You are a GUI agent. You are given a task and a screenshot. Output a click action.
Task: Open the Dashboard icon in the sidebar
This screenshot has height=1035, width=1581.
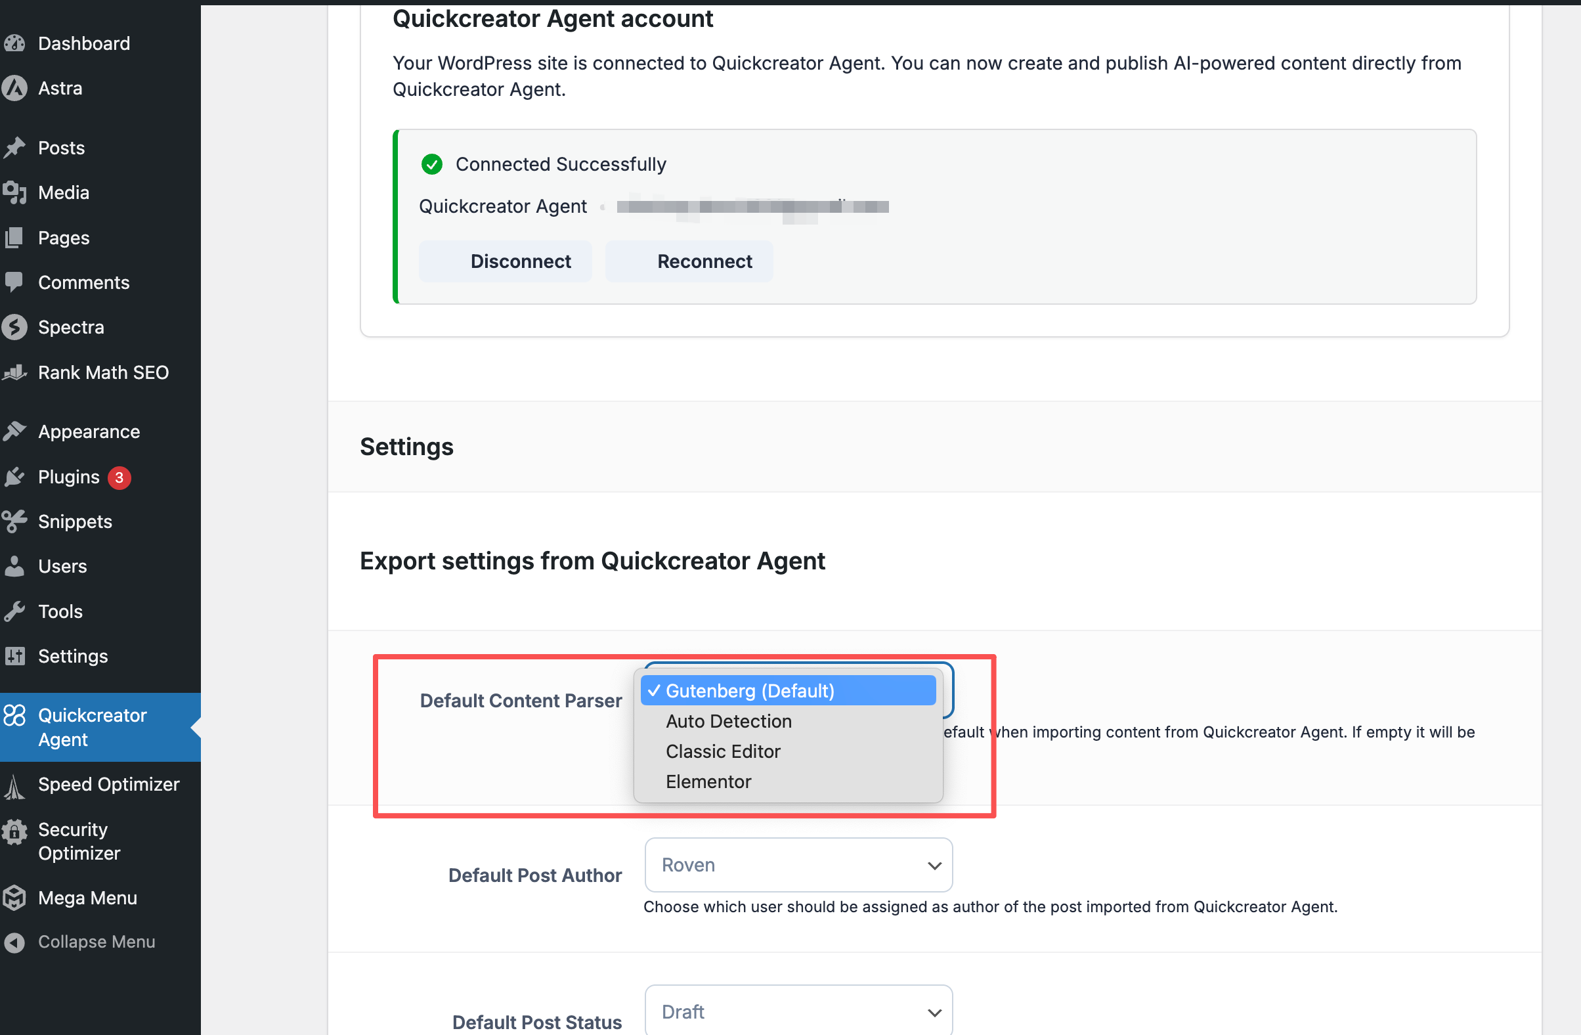(16, 43)
